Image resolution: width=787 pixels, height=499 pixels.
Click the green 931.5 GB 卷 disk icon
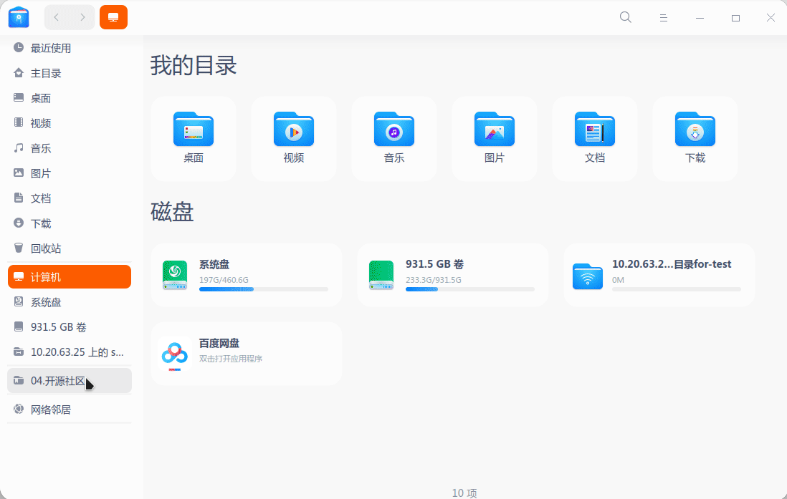(x=381, y=275)
